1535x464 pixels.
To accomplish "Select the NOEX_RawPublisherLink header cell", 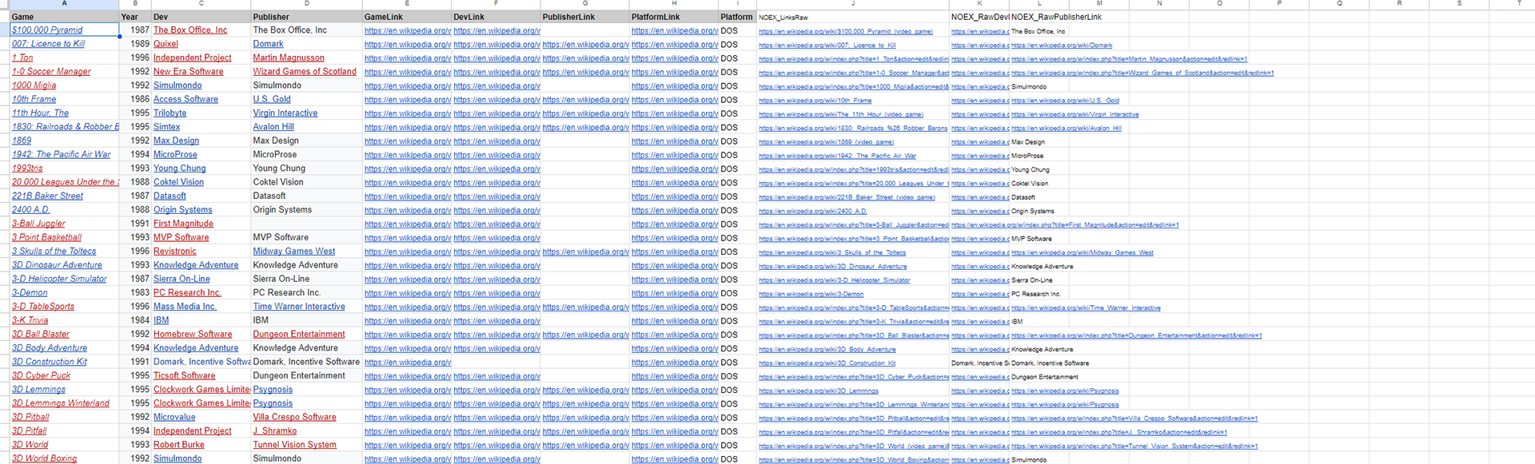I will pyautogui.click(x=1039, y=17).
